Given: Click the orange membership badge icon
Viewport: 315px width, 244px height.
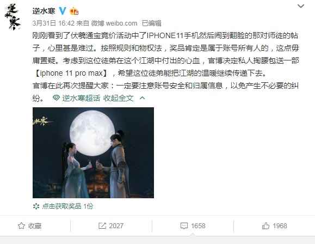Looking at the screenshot, I should pos(74,11).
